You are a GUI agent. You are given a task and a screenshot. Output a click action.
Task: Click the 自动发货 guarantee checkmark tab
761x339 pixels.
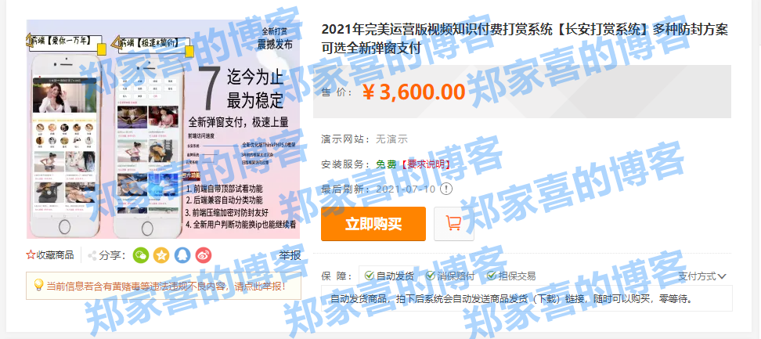coord(388,276)
